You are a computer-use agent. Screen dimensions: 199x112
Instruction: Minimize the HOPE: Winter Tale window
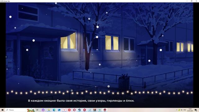click(187, 1)
